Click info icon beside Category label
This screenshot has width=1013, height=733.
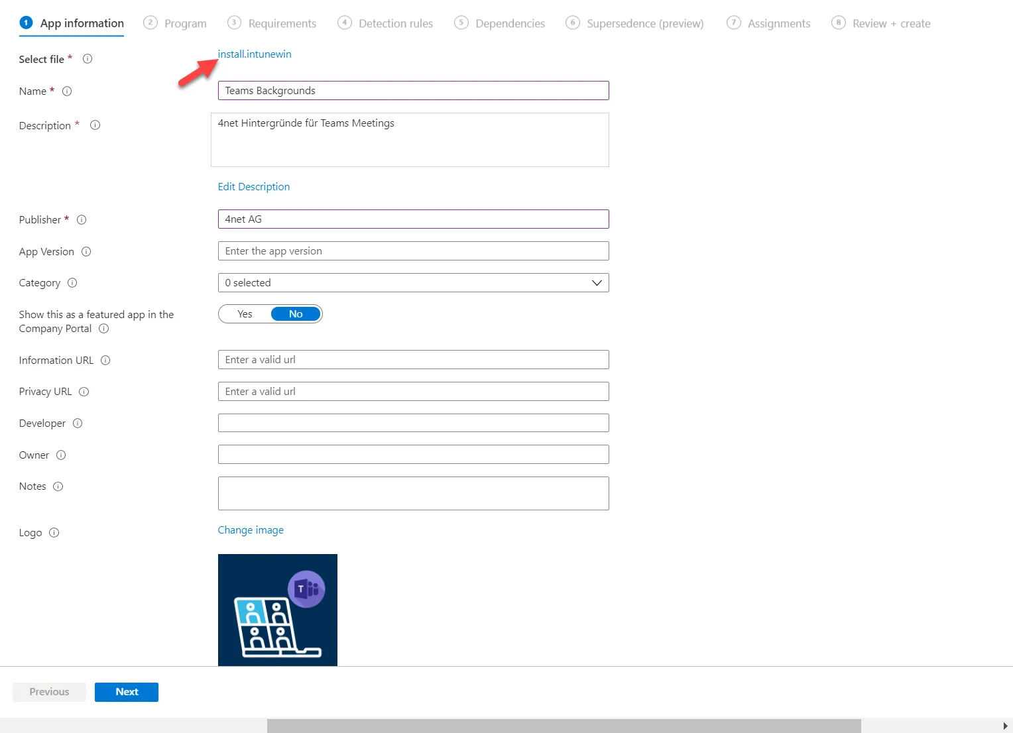pos(72,283)
